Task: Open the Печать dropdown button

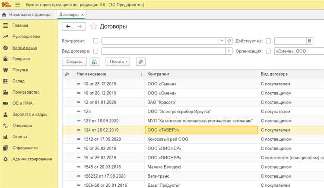Action: click(x=118, y=62)
